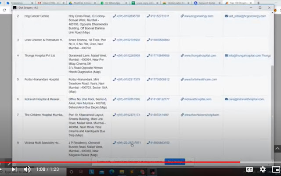Reload the browser page
This screenshot has height=176, width=281.
coord(4,10)
